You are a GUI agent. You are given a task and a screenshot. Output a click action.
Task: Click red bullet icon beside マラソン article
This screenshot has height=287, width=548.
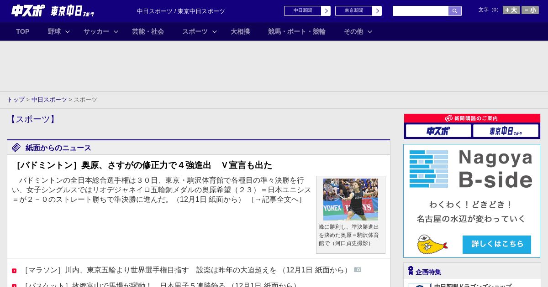tap(14, 271)
